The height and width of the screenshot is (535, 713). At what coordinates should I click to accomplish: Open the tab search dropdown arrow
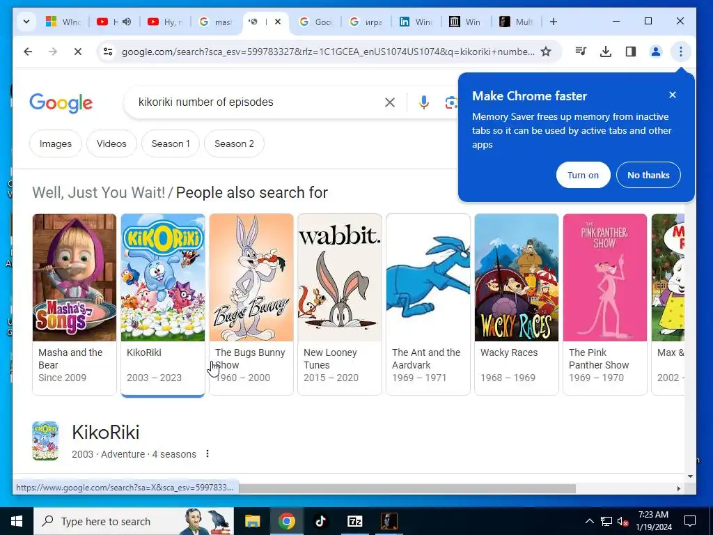(x=26, y=22)
